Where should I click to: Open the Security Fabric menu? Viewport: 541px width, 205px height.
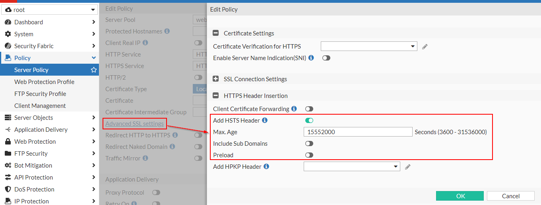[49, 46]
